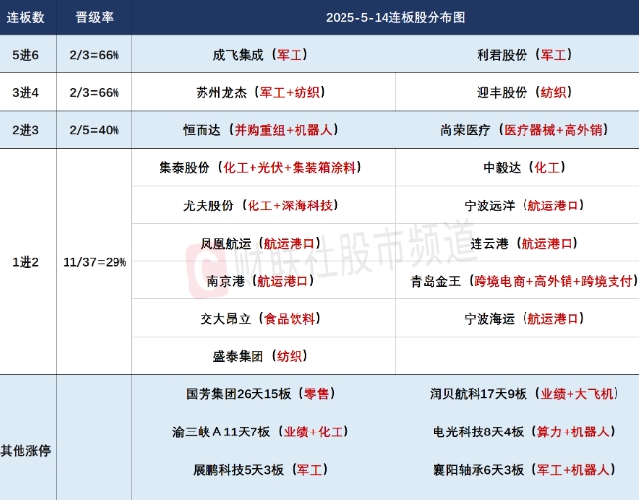This screenshot has width=639, height=500.
Task: Click the 襄阳轴承6天3板 cell
Action: click(x=525, y=470)
